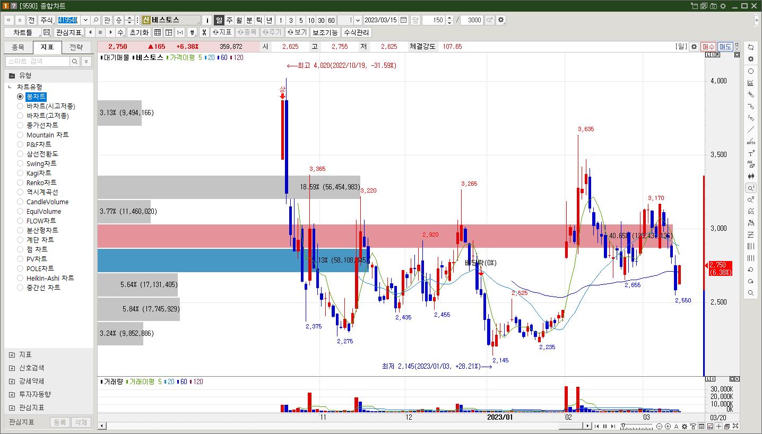This screenshot has height=434, width=762.
Task: Click the 스마트 검색 input field
Action: pyautogui.click(x=37, y=62)
